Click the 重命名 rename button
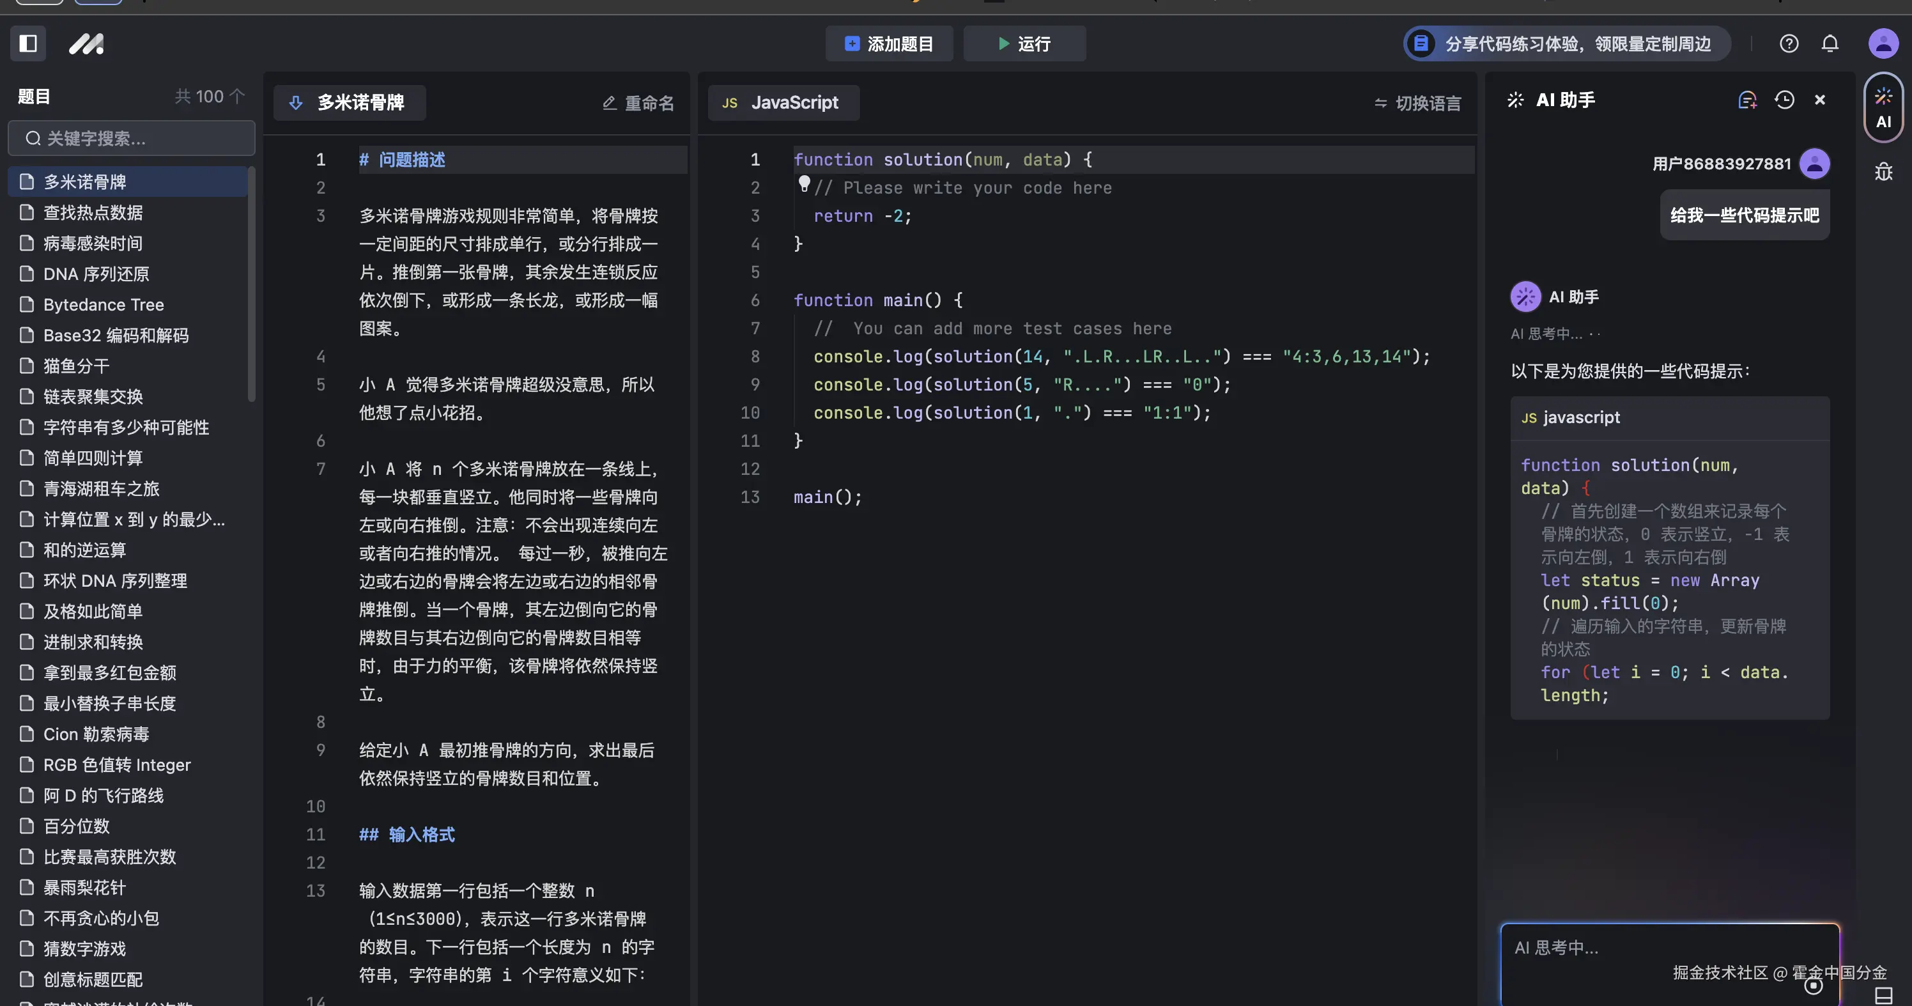1912x1006 pixels. click(638, 103)
